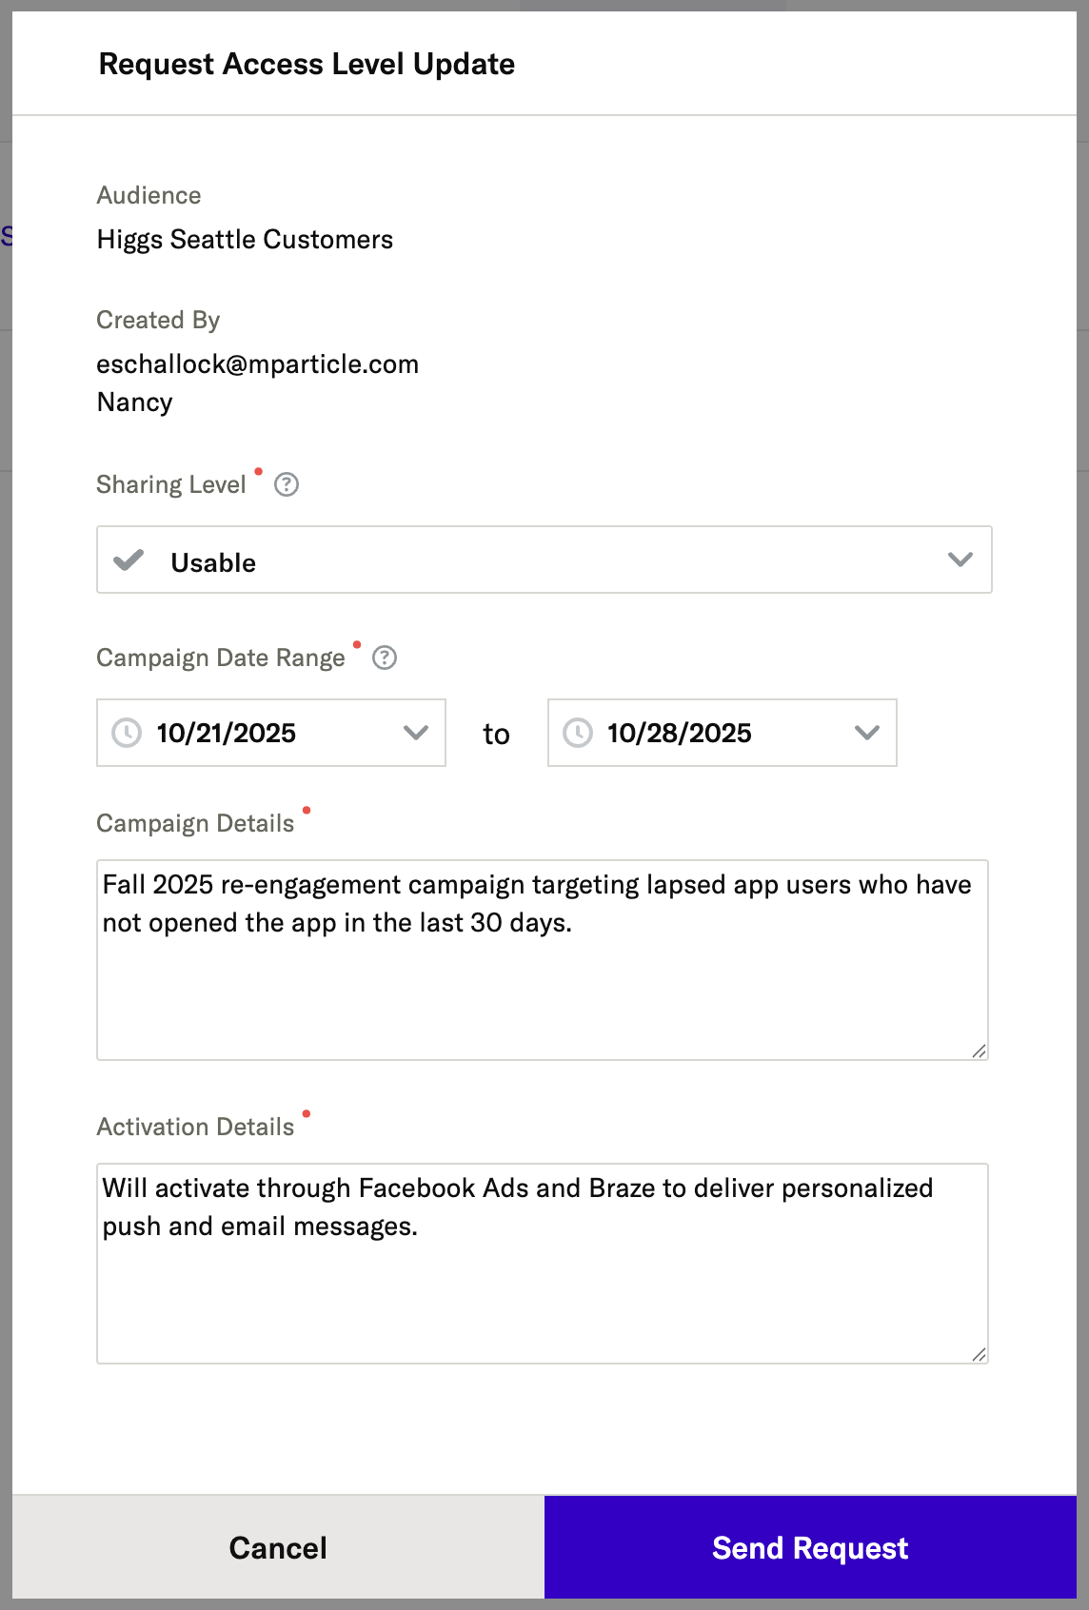Click the Request Access Level Update title
The image size is (1089, 1610).
point(307,65)
